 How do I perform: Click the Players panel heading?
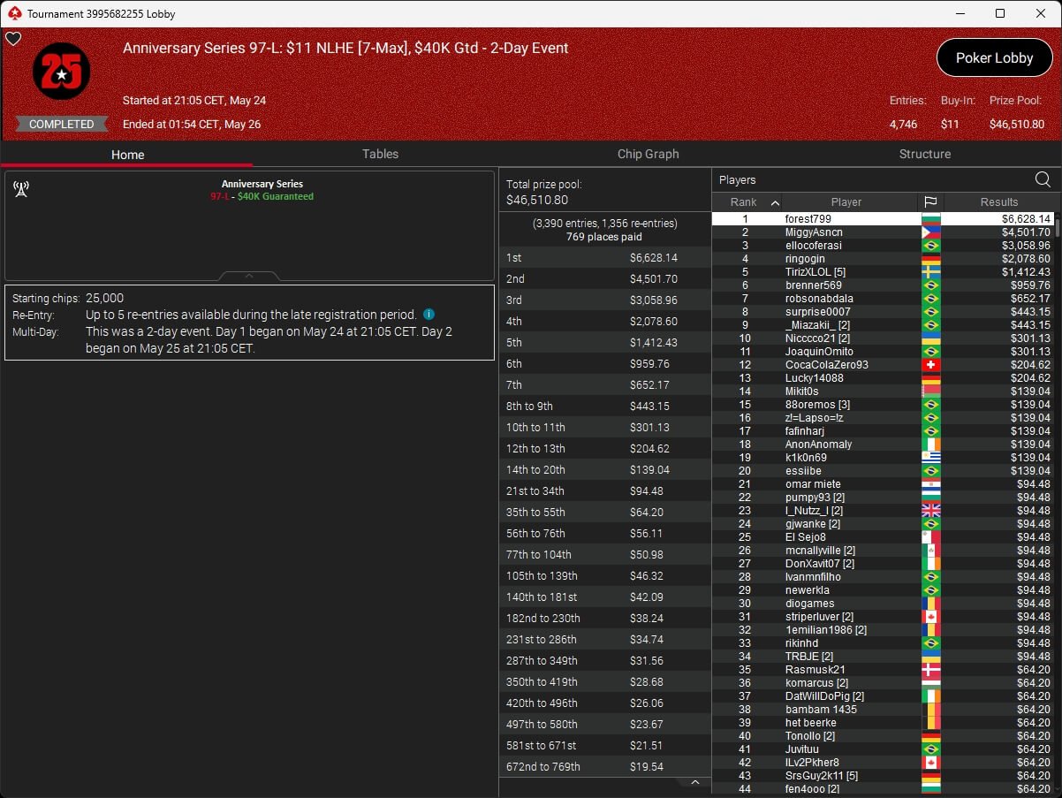click(738, 180)
